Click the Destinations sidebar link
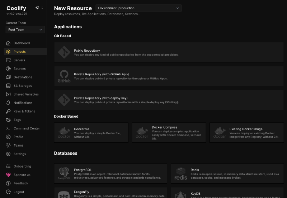Image resolution: width=287 pixels, height=198 pixels. coord(25,77)
